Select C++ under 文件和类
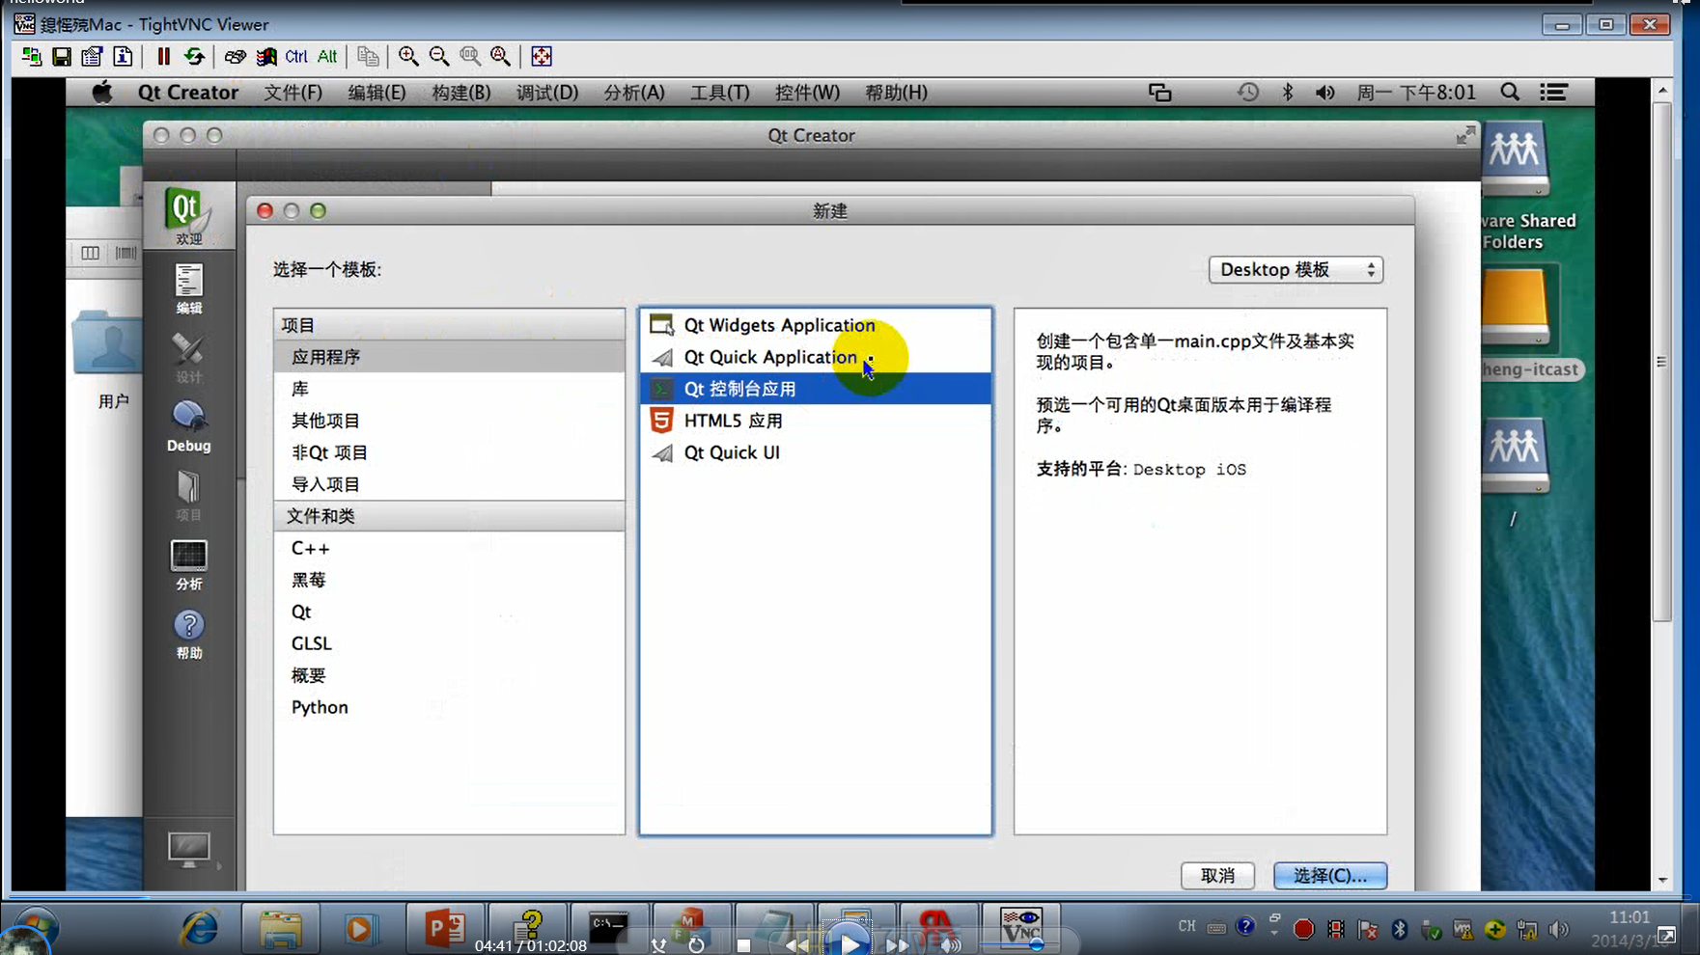 (449, 548)
